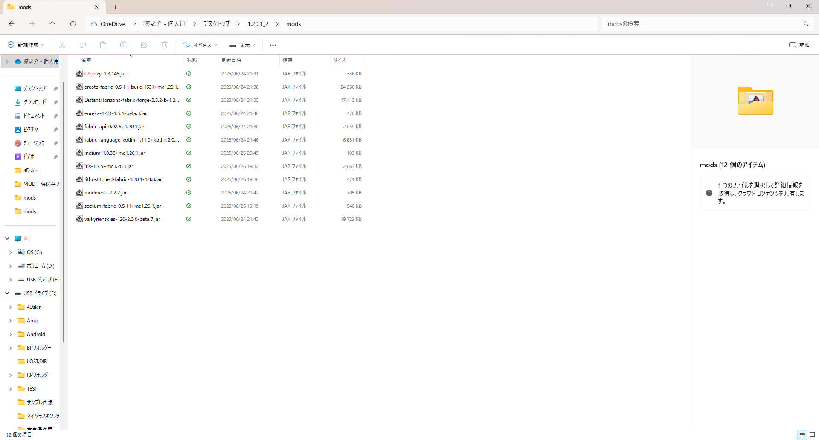
Task: Click OneDrive in the address breadcrumb
Action: coord(113,24)
